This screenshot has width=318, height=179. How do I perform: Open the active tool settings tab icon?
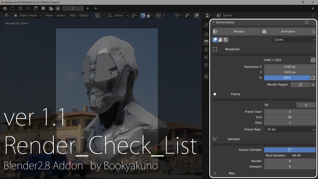coord(206,25)
